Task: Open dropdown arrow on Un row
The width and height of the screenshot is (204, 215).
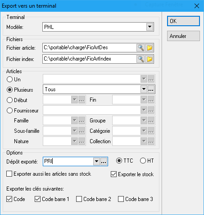Action: pyautogui.click(x=144, y=79)
